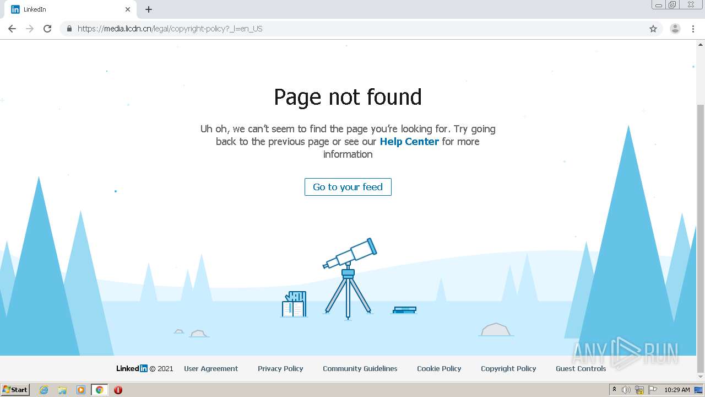This screenshot has height=397, width=705.
Task: Click the address bar URL field
Action: click(x=361, y=29)
